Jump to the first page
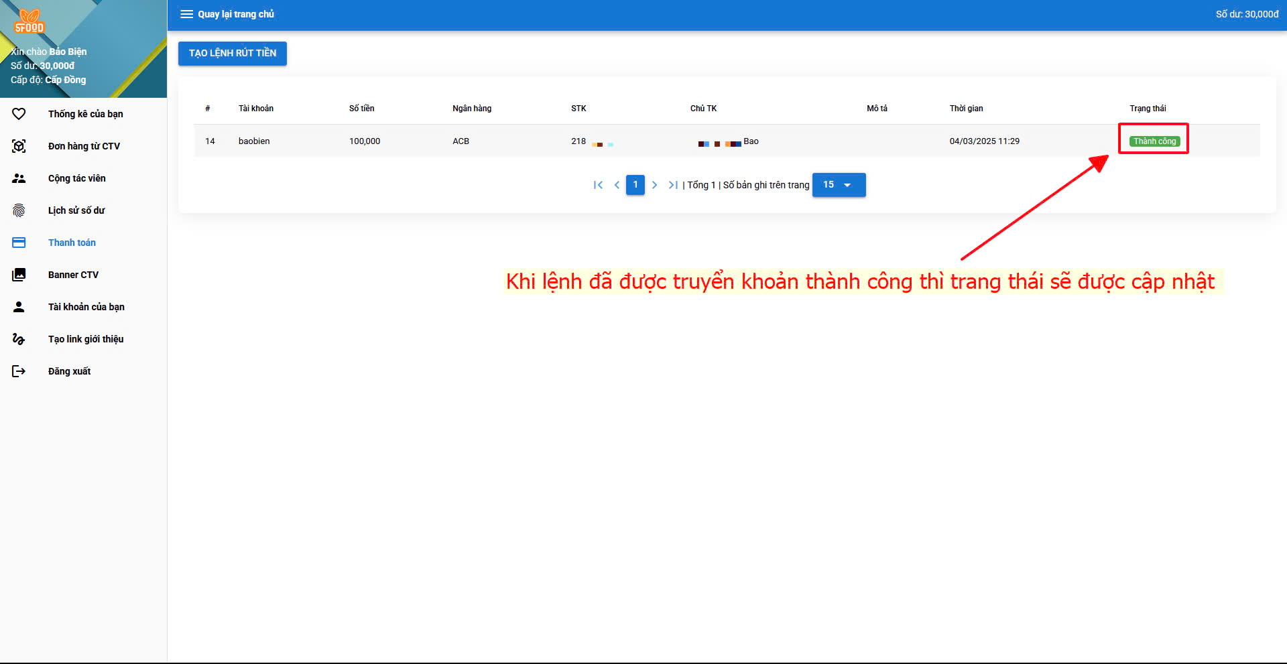Screen dimensions: 1287x664 598,185
